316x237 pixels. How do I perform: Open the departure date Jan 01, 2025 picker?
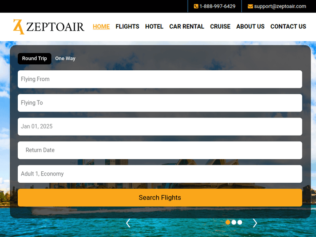[160, 126]
